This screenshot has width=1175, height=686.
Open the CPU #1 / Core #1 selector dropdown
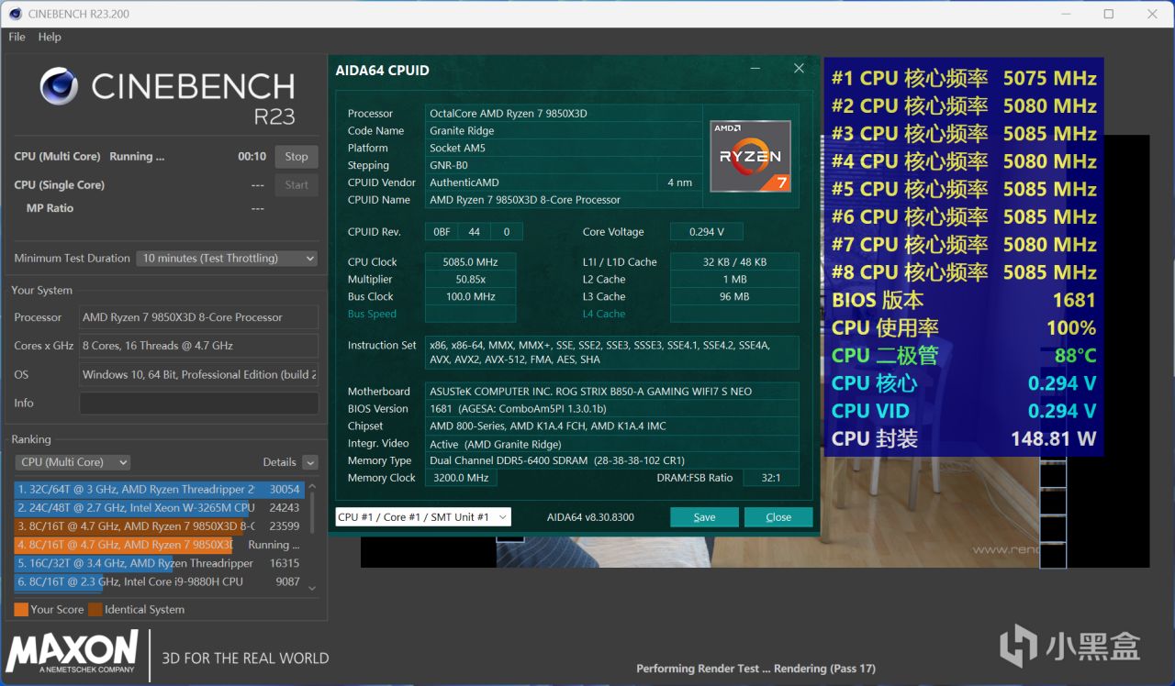pyautogui.click(x=423, y=517)
